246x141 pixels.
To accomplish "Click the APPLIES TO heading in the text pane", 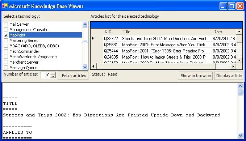I will pos(17,132).
